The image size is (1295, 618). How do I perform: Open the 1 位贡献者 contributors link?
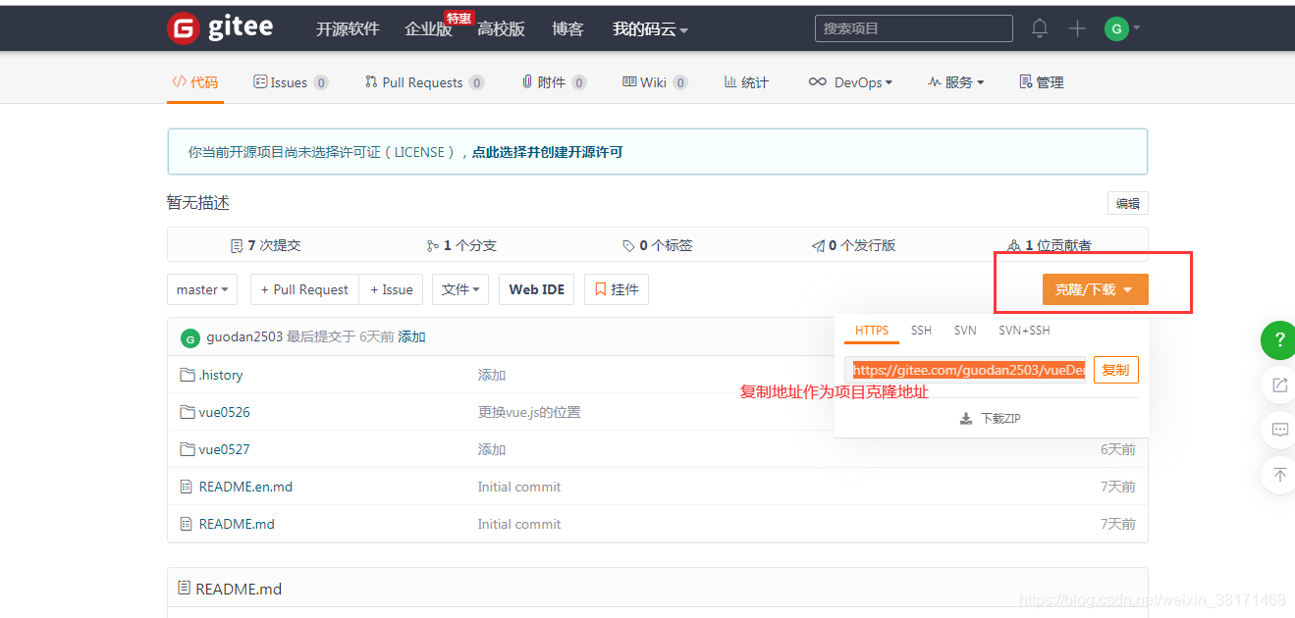(x=1050, y=245)
